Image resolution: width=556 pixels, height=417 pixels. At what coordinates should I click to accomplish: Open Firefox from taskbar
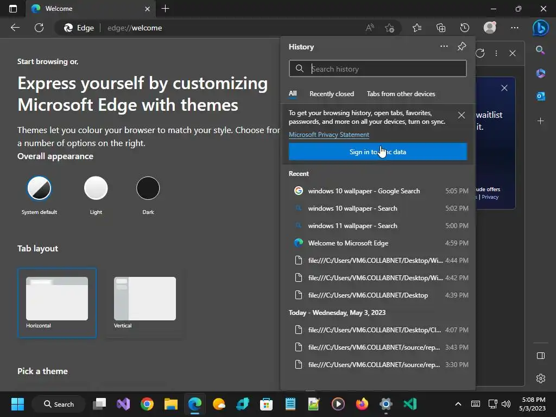pos(362,404)
